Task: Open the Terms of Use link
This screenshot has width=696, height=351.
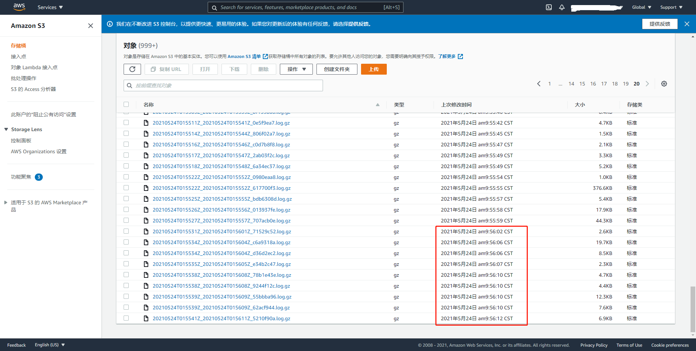Action: pos(629,345)
